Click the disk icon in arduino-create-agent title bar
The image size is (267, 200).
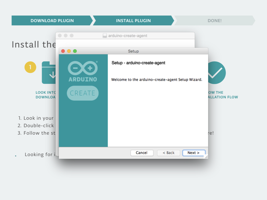[105, 35]
